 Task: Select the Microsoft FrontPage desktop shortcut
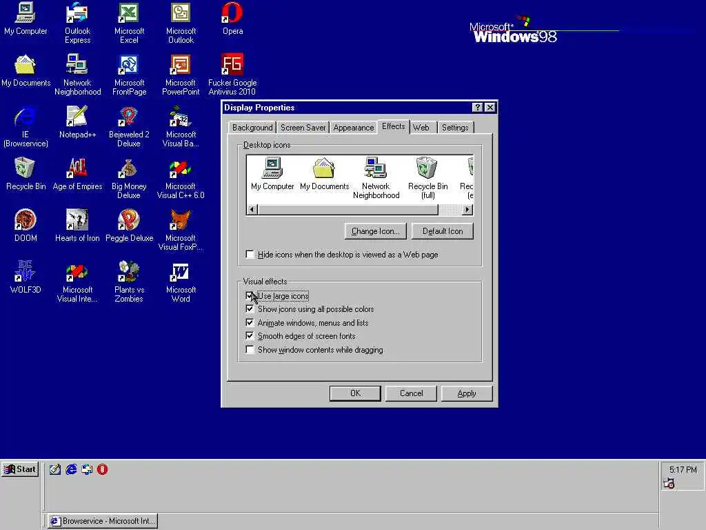[x=129, y=75]
